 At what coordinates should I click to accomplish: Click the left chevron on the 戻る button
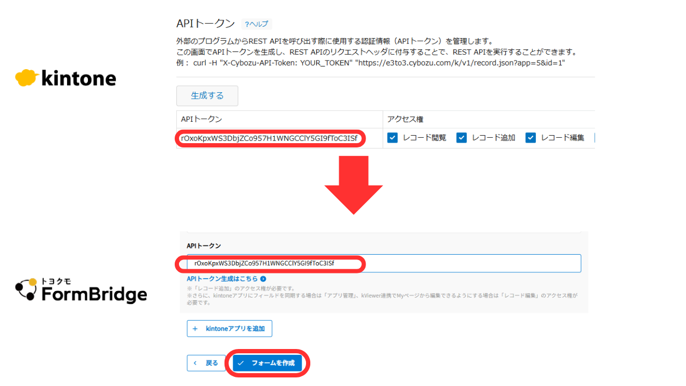click(x=194, y=363)
